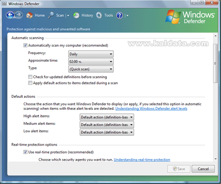Select the Scan menu label
The image size is (221, 184).
60,15
